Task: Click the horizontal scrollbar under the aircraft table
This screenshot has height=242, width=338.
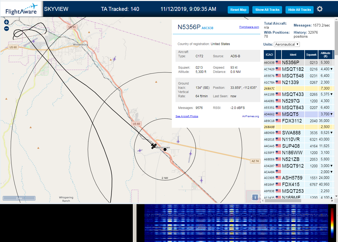Action: [283, 201]
